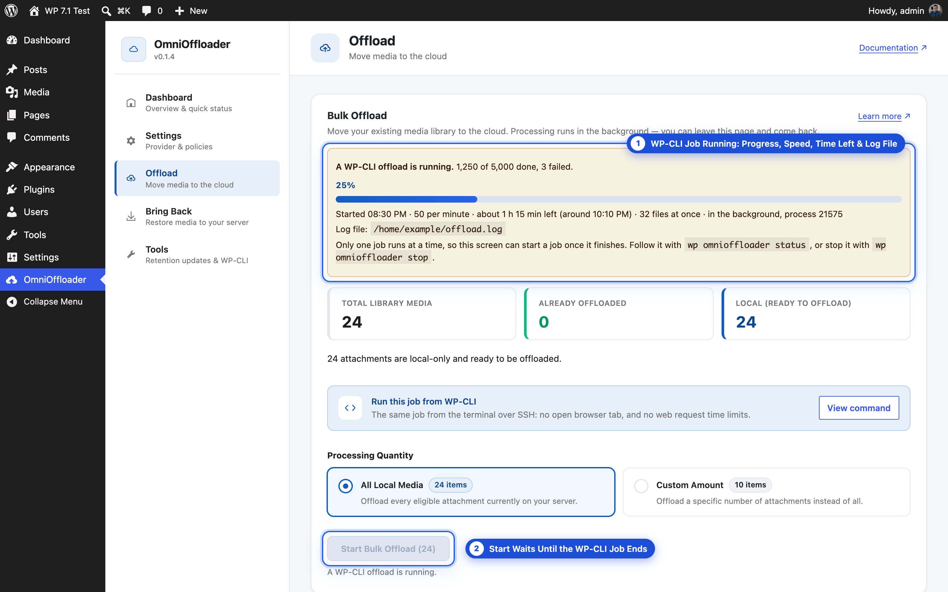Click the WordPress logo icon in admin bar
Image resolution: width=948 pixels, height=592 pixels.
coord(11,11)
